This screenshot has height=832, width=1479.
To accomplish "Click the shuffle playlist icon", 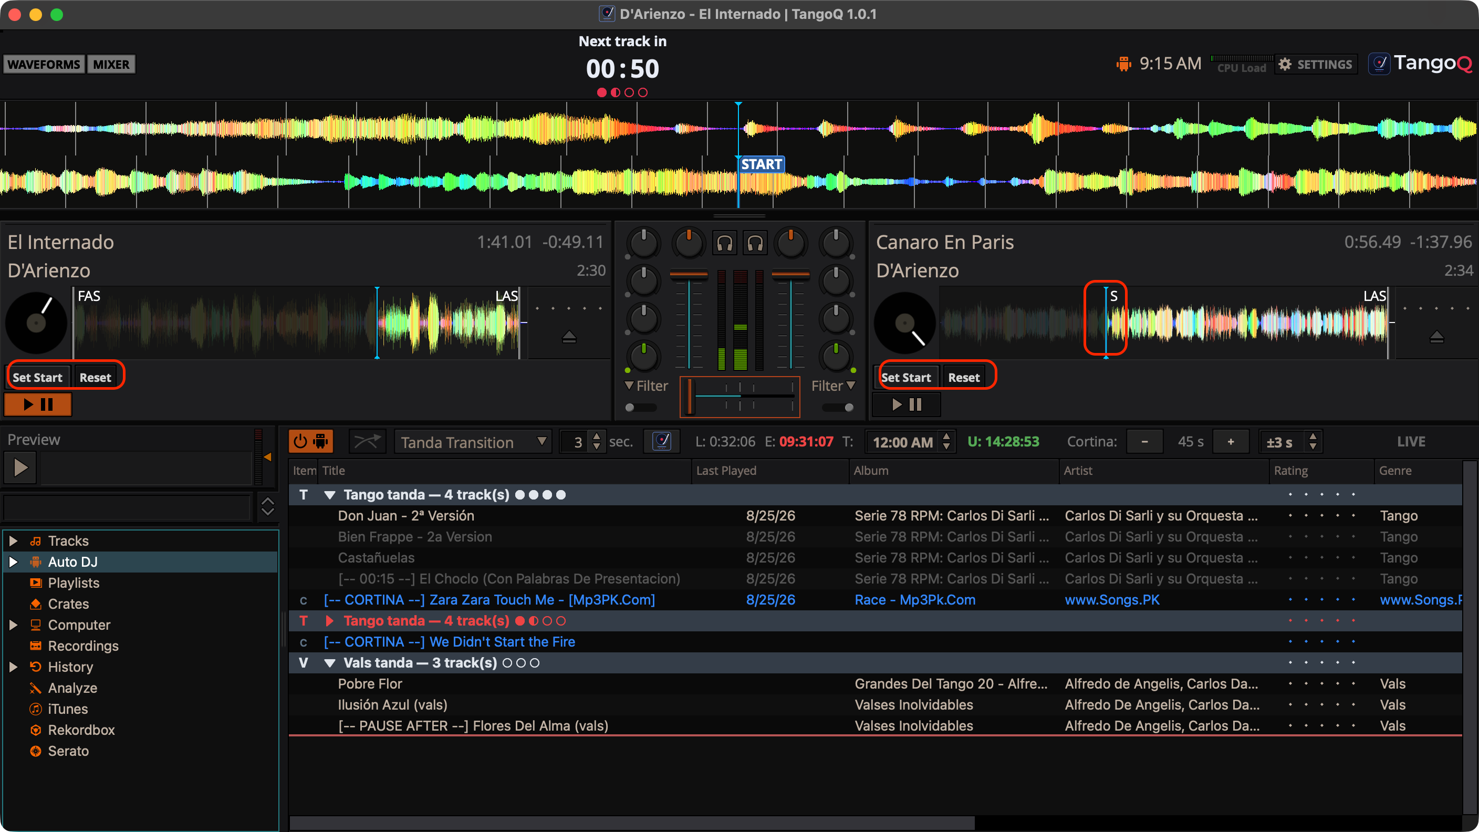I will point(368,442).
